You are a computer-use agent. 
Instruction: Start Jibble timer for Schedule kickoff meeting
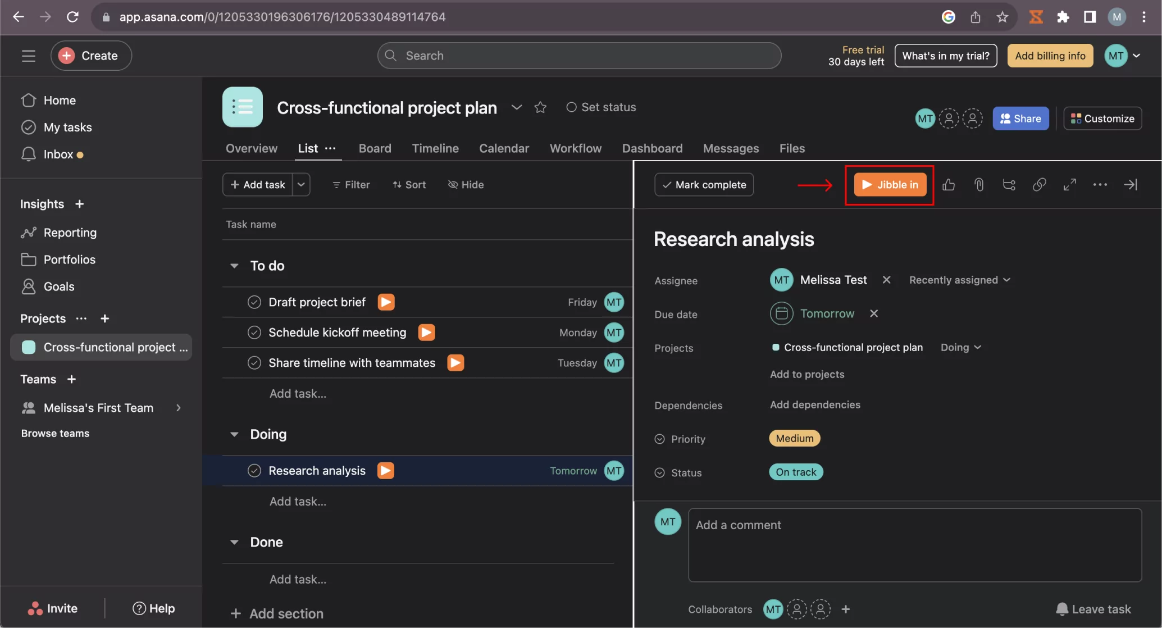427,333
